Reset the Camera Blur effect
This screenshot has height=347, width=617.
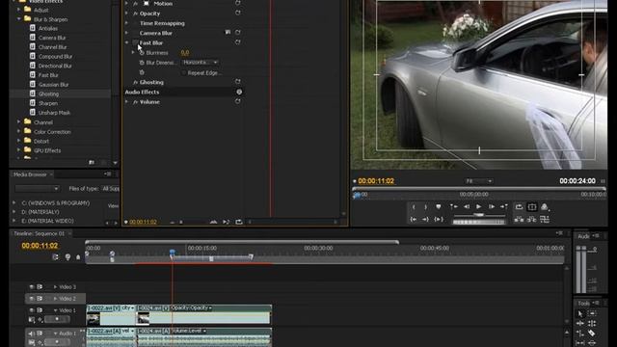[238, 32]
